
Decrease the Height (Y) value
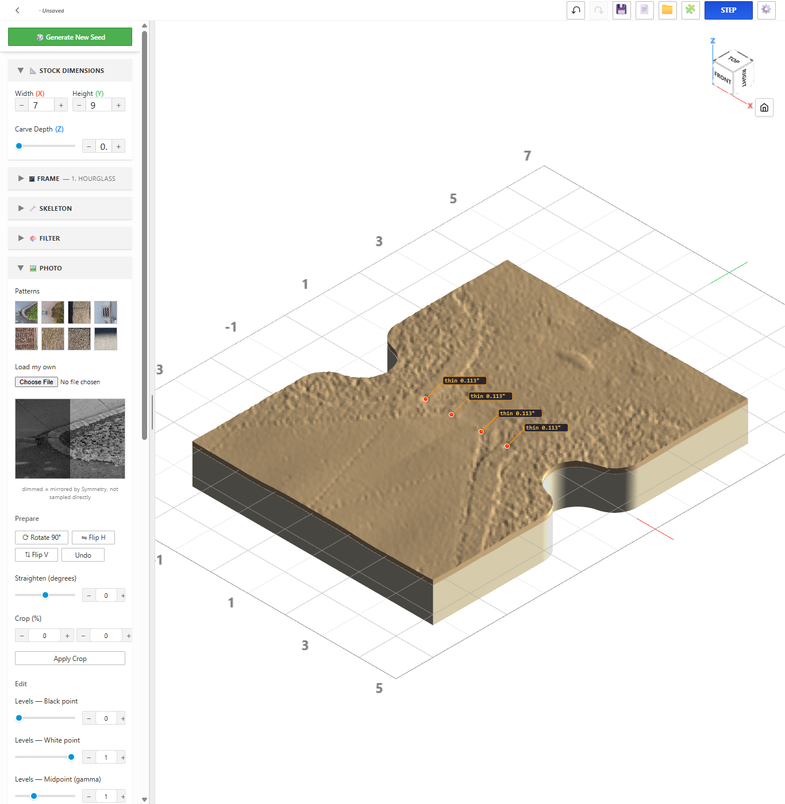coord(79,105)
